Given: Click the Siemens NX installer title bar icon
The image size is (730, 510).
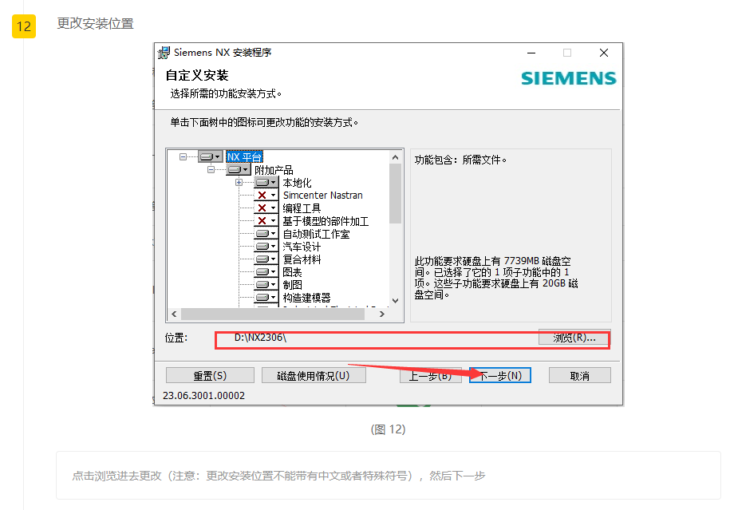Looking at the screenshot, I should (164, 53).
